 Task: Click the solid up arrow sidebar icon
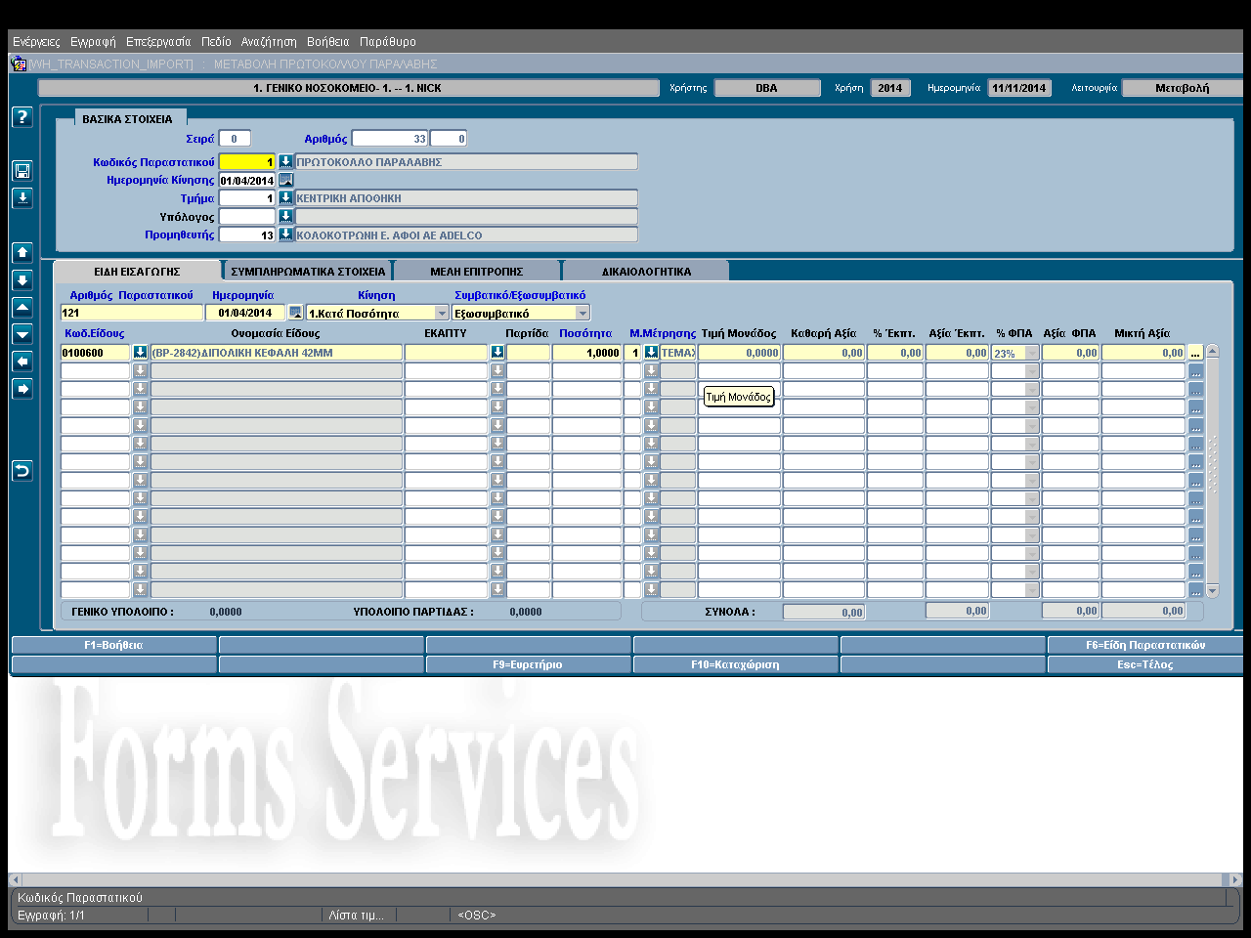[22, 252]
